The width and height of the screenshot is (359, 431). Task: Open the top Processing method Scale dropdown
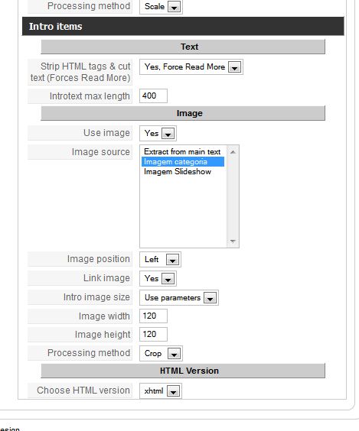161,6
